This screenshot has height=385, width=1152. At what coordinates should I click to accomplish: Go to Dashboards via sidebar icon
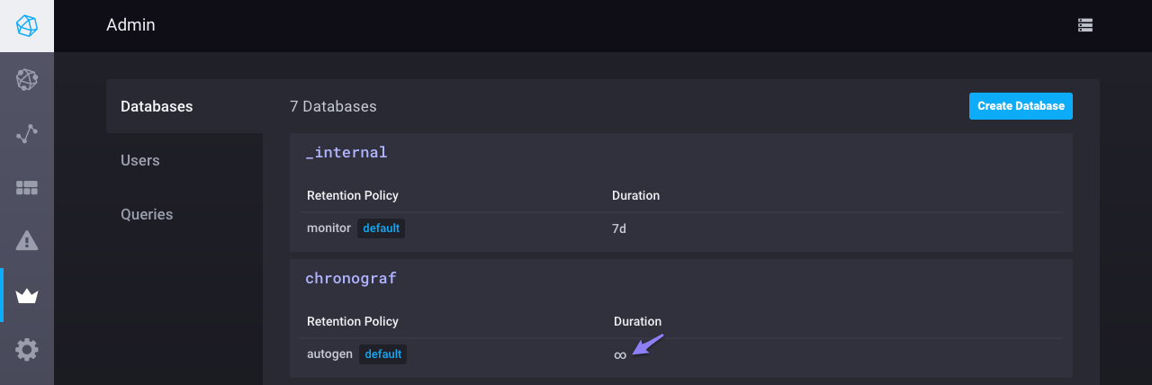coord(27,188)
